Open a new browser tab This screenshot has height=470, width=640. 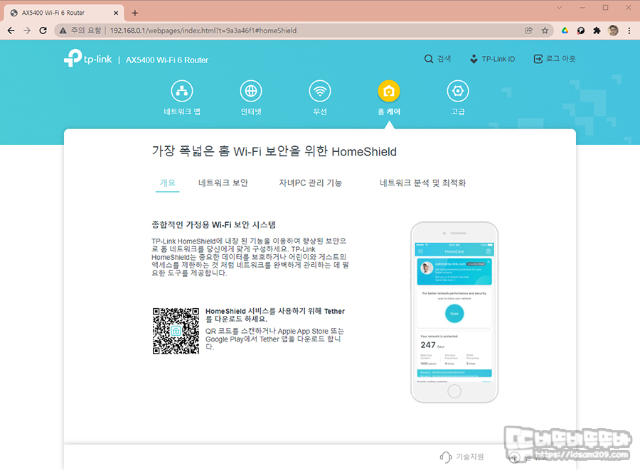134,13
